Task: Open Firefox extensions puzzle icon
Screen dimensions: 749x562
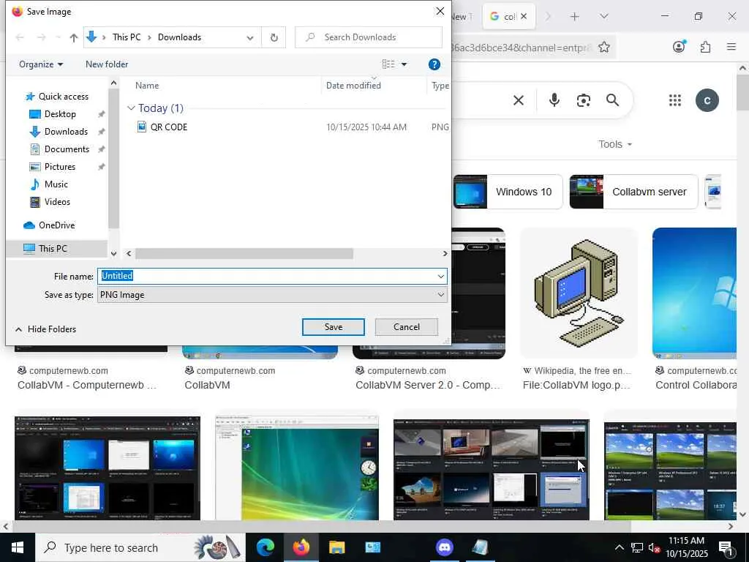Action: [705, 47]
